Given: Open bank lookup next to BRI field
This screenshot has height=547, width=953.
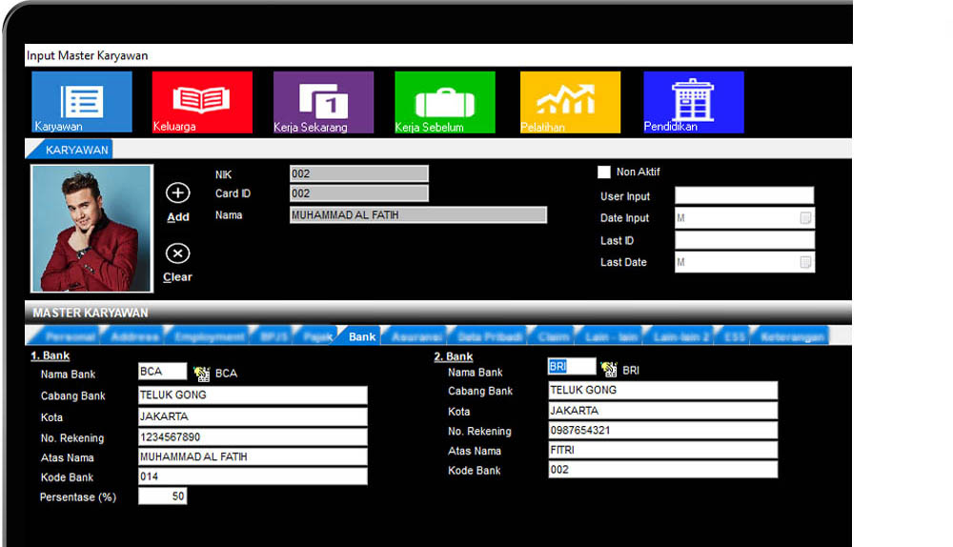Looking at the screenshot, I should click(610, 370).
